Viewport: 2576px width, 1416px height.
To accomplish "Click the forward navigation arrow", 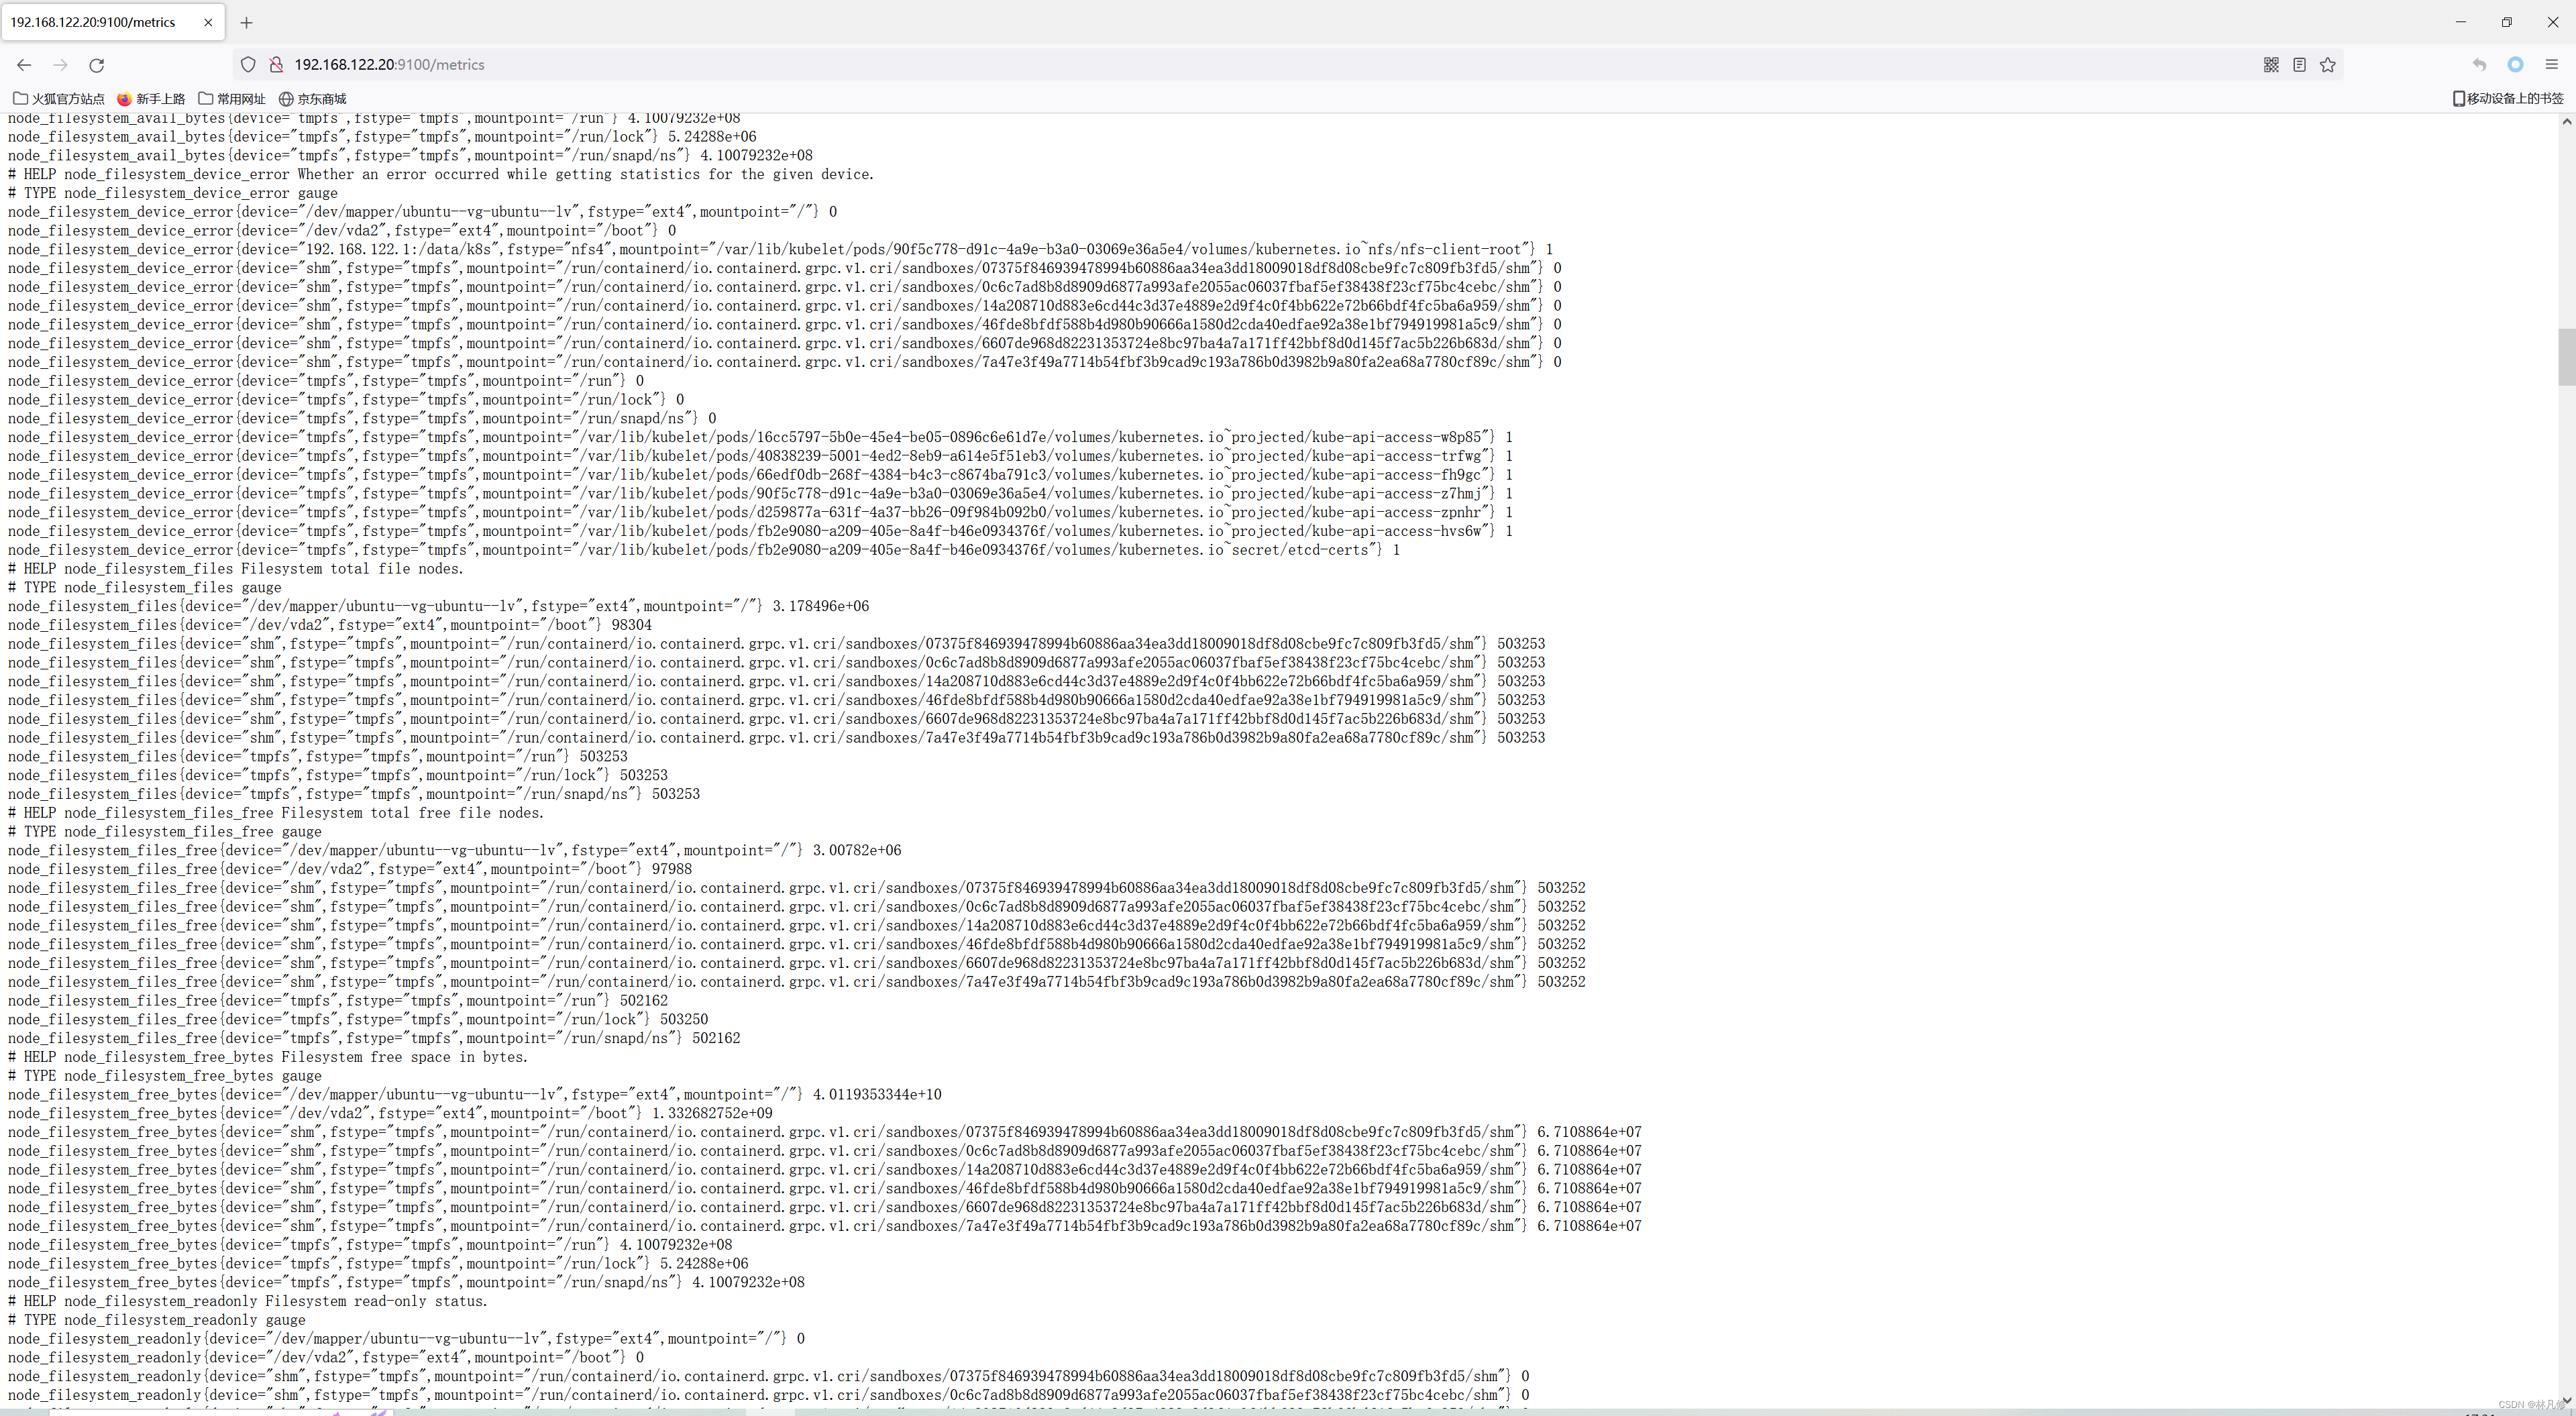I will pyautogui.click(x=60, y=65).
